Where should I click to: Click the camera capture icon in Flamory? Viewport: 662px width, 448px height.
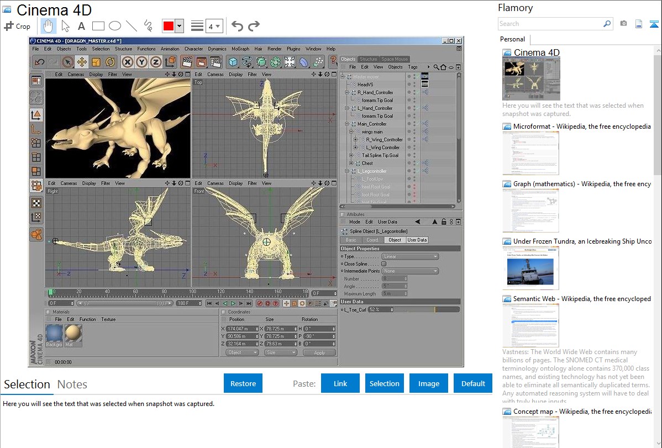(x=623, y=24)
